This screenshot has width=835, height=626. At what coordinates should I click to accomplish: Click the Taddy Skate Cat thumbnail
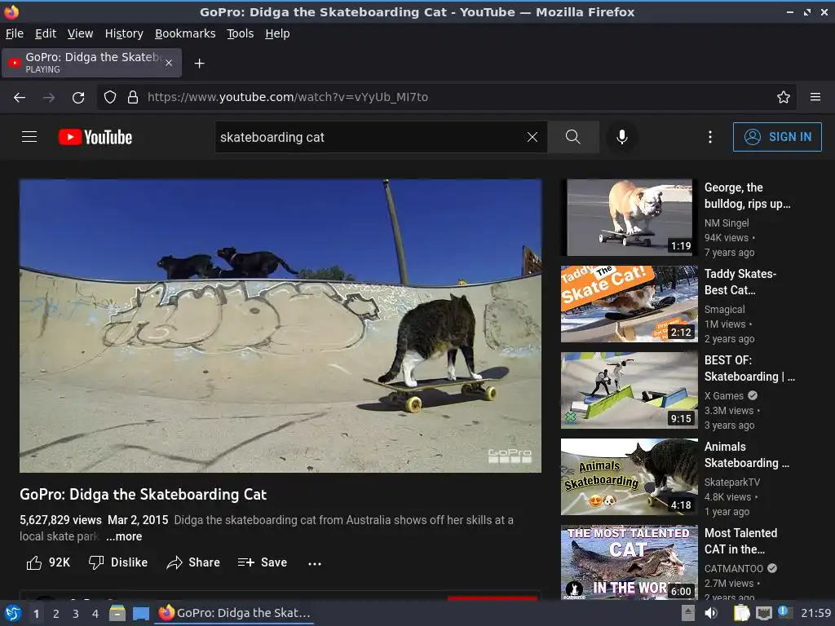629,304
